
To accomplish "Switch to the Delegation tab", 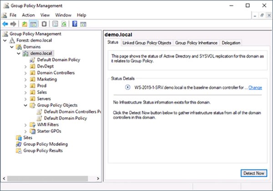I will [x=231, y=43].
